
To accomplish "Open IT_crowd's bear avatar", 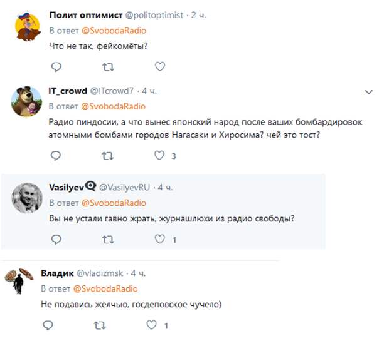I will coord(26,101).
